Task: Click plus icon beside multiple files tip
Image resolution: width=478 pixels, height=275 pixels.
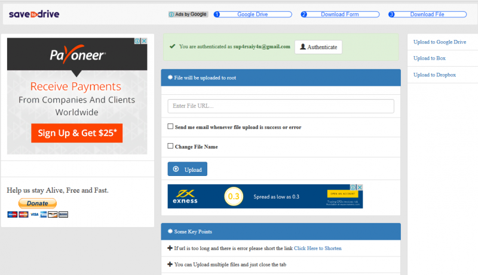Action: 170,264
